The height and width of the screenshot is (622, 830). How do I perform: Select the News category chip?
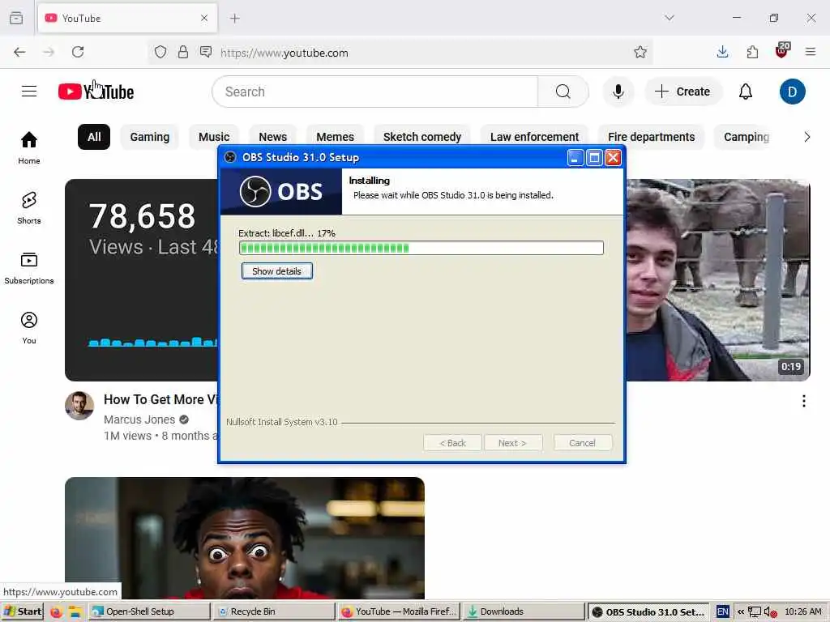(x=272, y=137)
